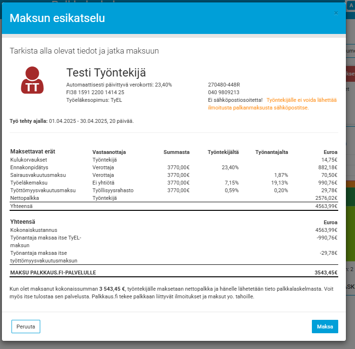Click the 19,13% employer percentage
This screenshot has width=355, height=349.
[x=280, y=183]
